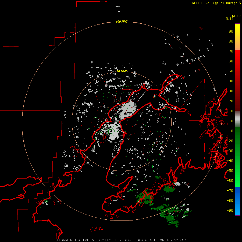The height and width of the screenshot is (242, 242).
Task: Click the -50 value on the velocity scale
Action: 230,171
